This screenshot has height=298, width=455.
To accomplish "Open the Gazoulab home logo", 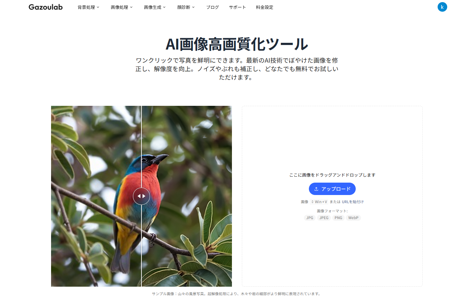I will pyautogui.click(x=45, y=7).
